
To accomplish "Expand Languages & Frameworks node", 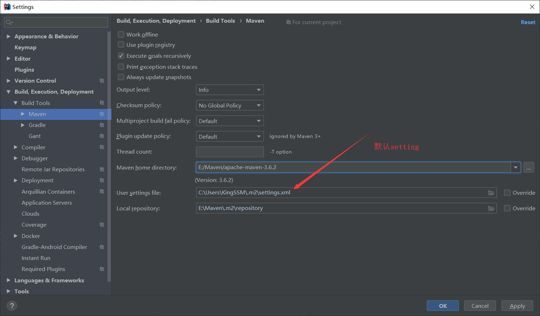I will click(x=9, y=280).
